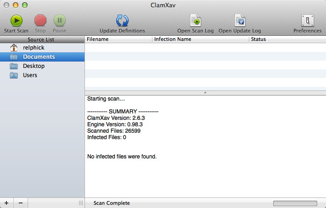
Task: Add a source with the plus button
Action: (x=6, y=203)
